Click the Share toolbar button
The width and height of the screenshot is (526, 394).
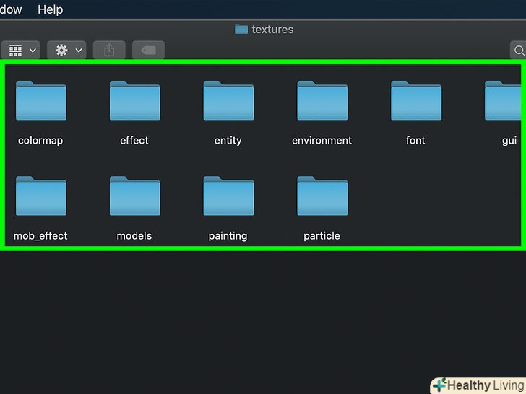pyautogui.click(x=109, y=51)
